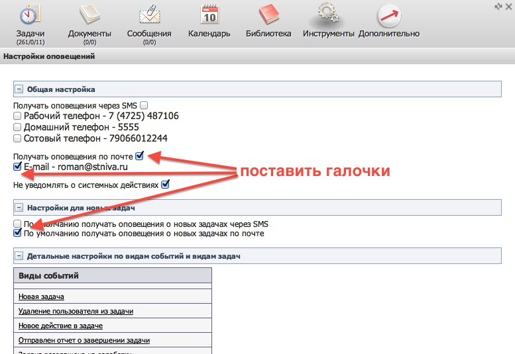The image size is (515, 354).
Task: Collapse the Детальные настройки section
Action: (x=19, y=255)
